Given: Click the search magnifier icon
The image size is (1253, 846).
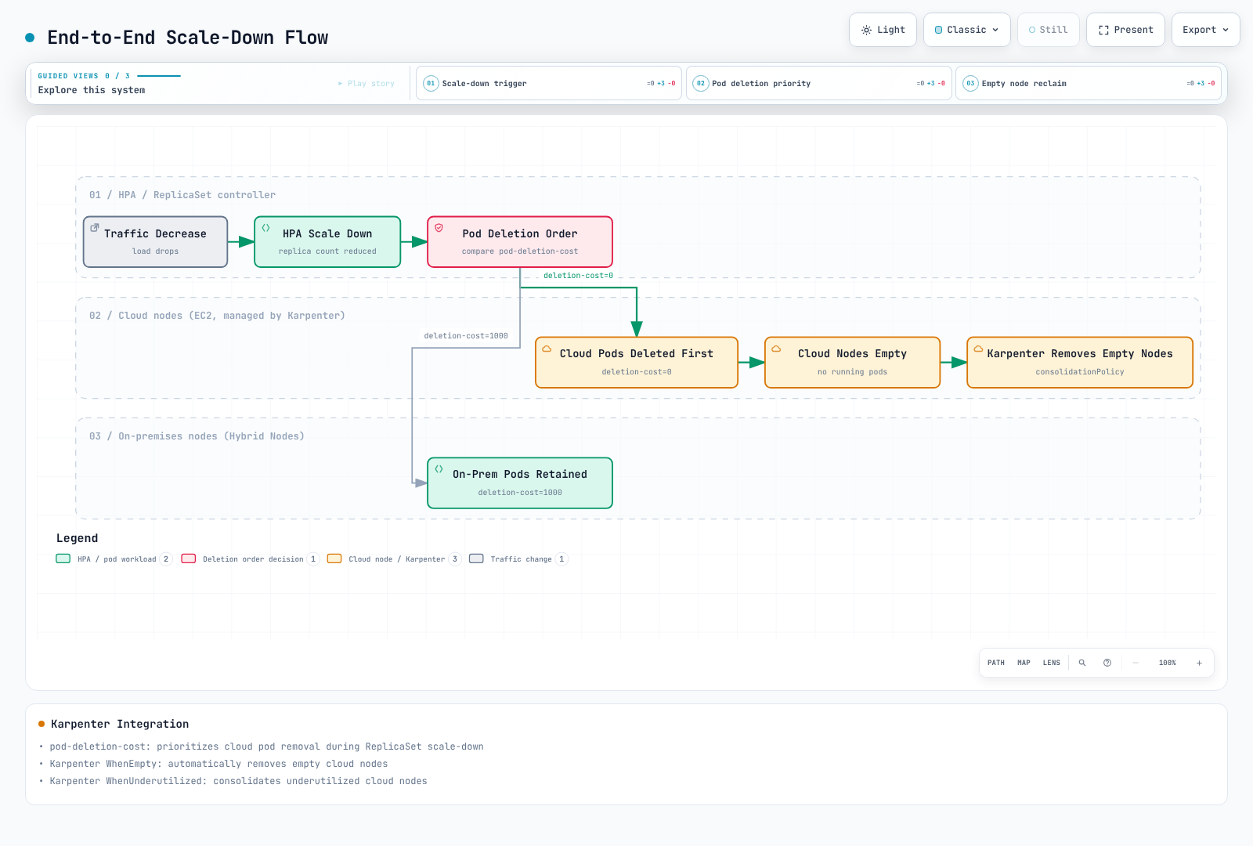Looking at the screenshot, I should [x=1082, y=663].
